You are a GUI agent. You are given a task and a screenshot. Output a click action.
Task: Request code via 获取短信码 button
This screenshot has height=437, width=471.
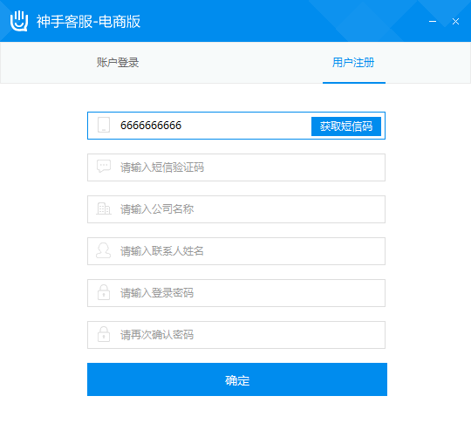346,126
